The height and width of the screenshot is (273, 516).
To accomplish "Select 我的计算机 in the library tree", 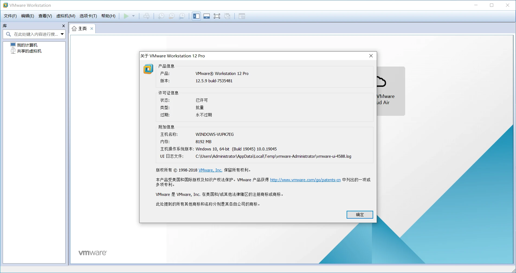I will pyautogui.click(x=27, y=45).
